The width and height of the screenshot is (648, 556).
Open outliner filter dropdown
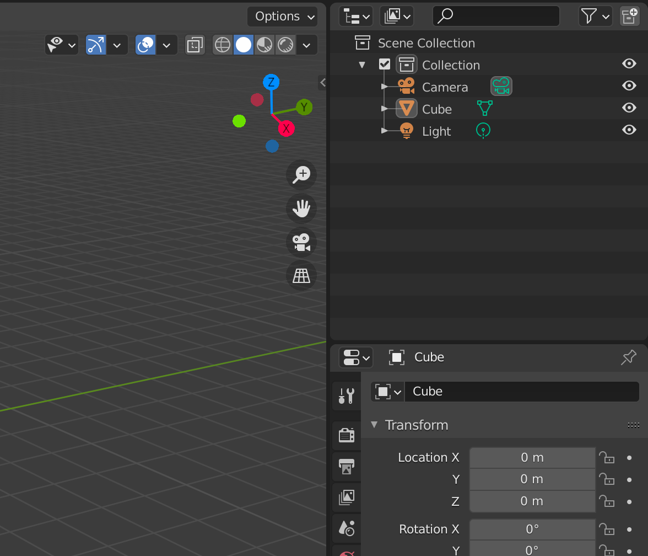point(595,17)
